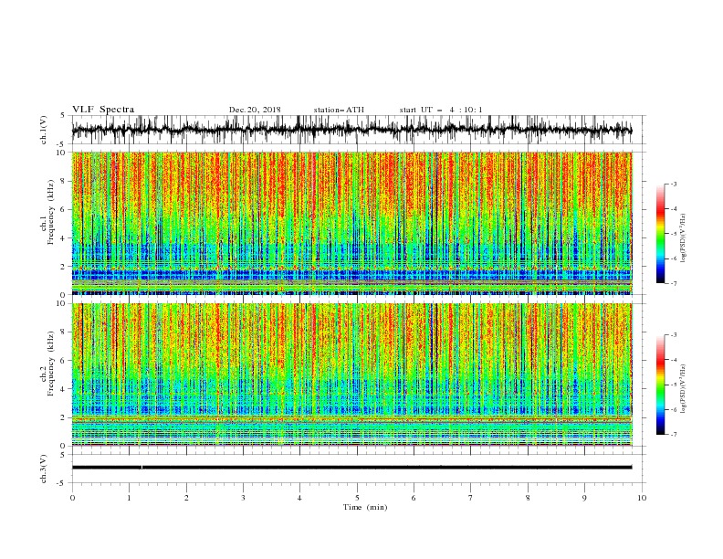Click the ch.1 spectrogram color scale bar

point(660,234)
